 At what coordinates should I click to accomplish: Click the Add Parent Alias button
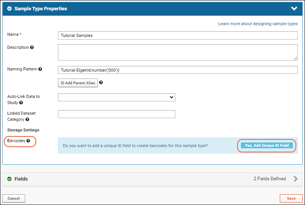click(78, 83)
